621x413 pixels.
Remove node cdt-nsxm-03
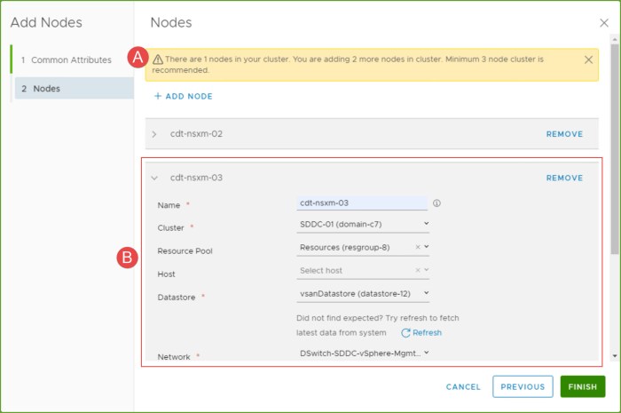[564, 178]
